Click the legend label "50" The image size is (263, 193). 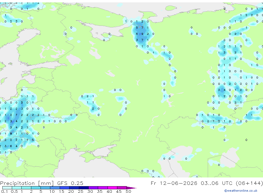128,191
